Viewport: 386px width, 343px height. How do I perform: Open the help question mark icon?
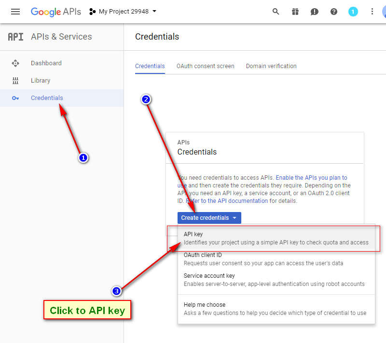(334, 12)
